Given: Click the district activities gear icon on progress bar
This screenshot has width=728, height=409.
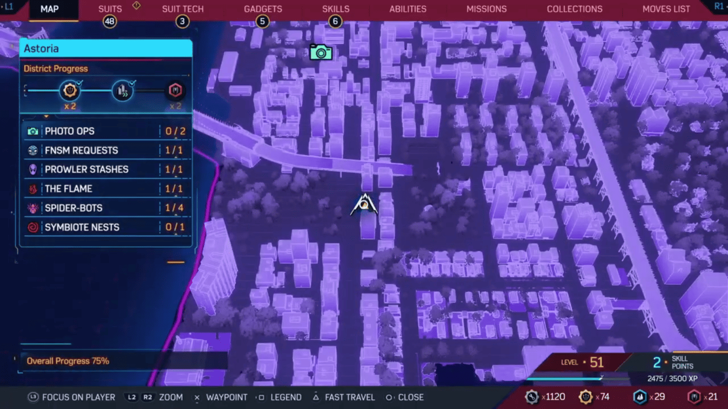Looking at the screenshot, I should pyautogui.click(x=70, y=90).
